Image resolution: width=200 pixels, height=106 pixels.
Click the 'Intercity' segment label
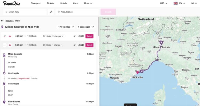[11, 67]
